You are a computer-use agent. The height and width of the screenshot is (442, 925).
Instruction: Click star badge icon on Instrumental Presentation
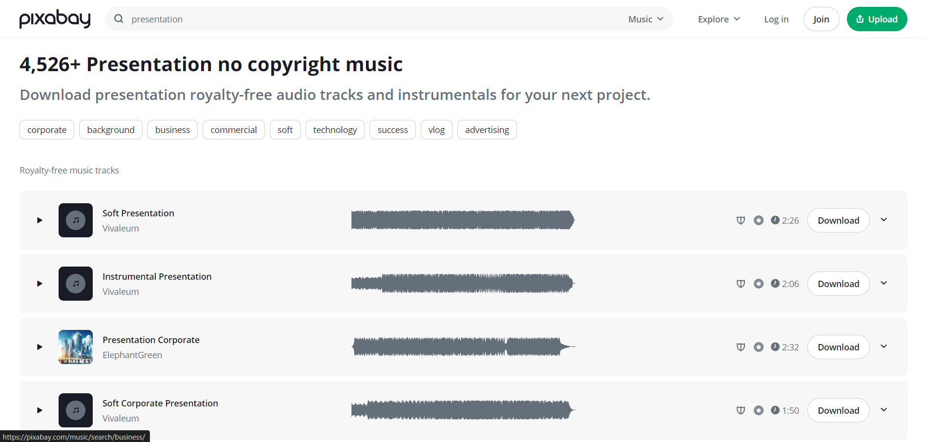click(759, 284)
